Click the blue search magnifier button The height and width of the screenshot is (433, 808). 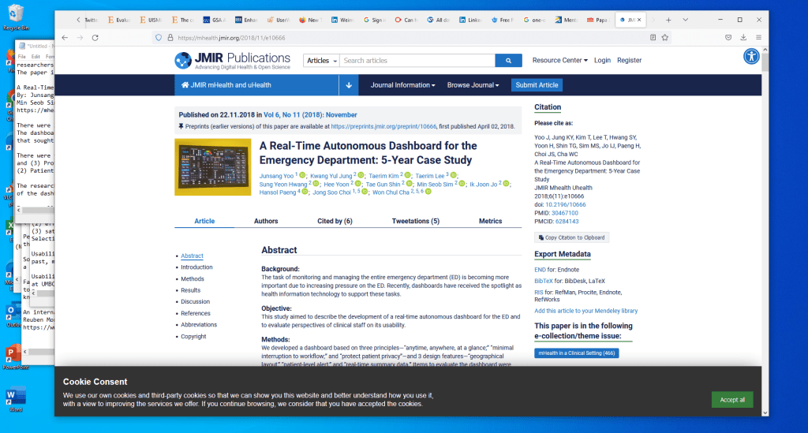[507, 60]
